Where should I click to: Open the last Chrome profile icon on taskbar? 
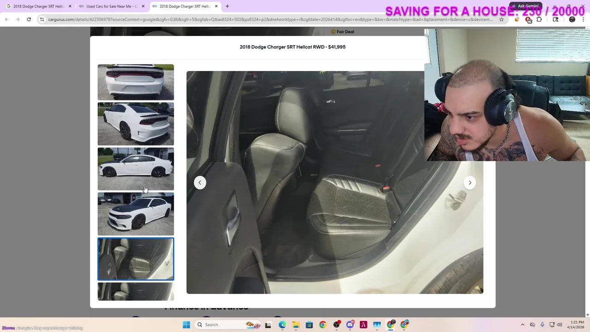click(x=404, y=325)
